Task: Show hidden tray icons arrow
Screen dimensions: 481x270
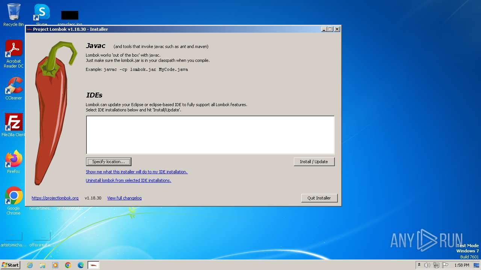Action: point(419,265)
